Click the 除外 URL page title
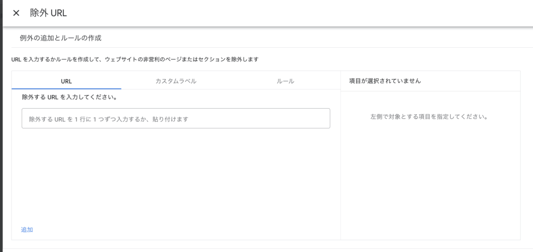This screenshot has height=252, width=533. point(48,13)
